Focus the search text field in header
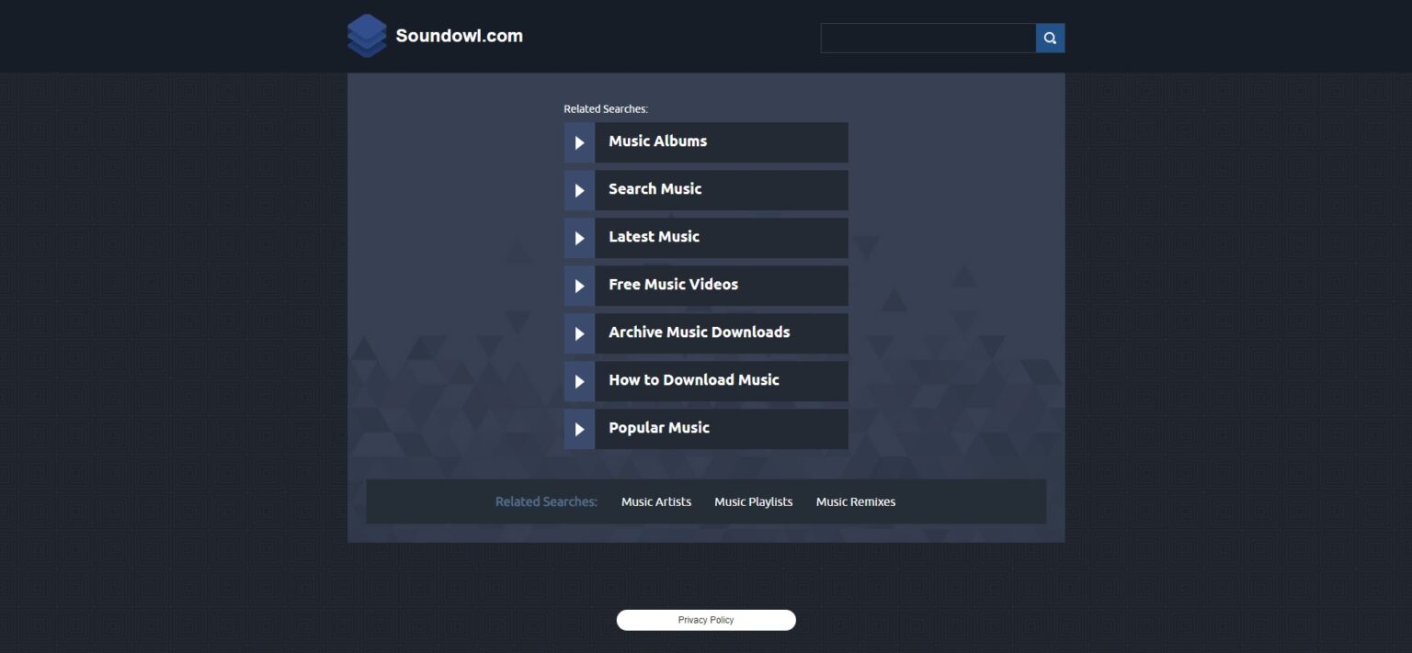 pos(928,39)
